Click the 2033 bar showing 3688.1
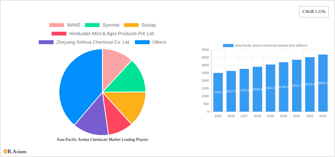 click(x=323, y=83)
